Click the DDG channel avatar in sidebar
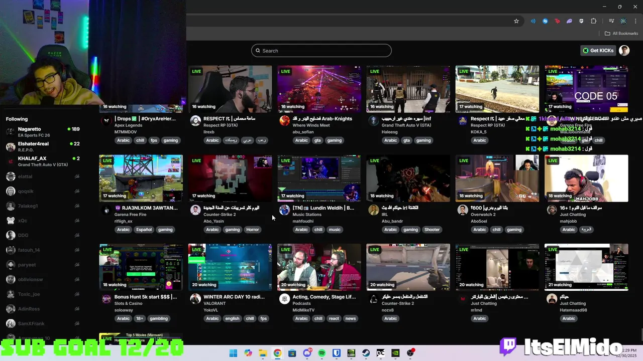Image resolution: width=643 pixels, height=361 pixels. (x=10, y=235)
